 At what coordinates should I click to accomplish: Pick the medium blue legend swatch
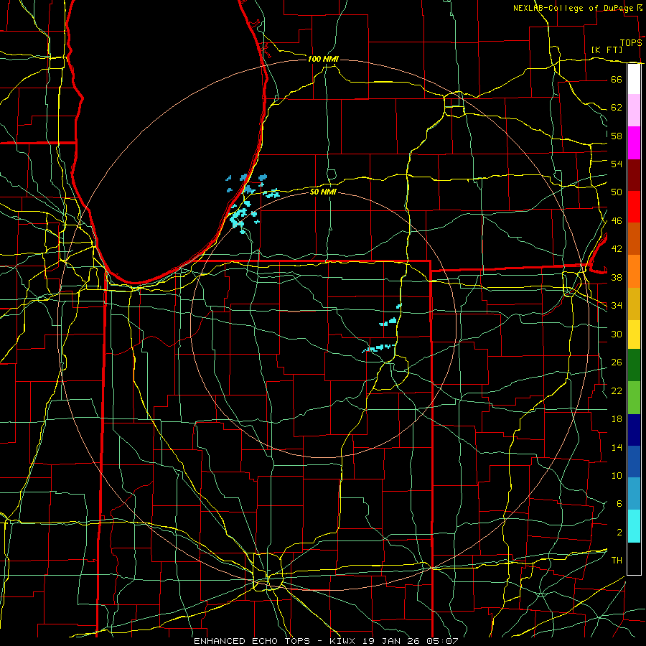pos(634,462)
